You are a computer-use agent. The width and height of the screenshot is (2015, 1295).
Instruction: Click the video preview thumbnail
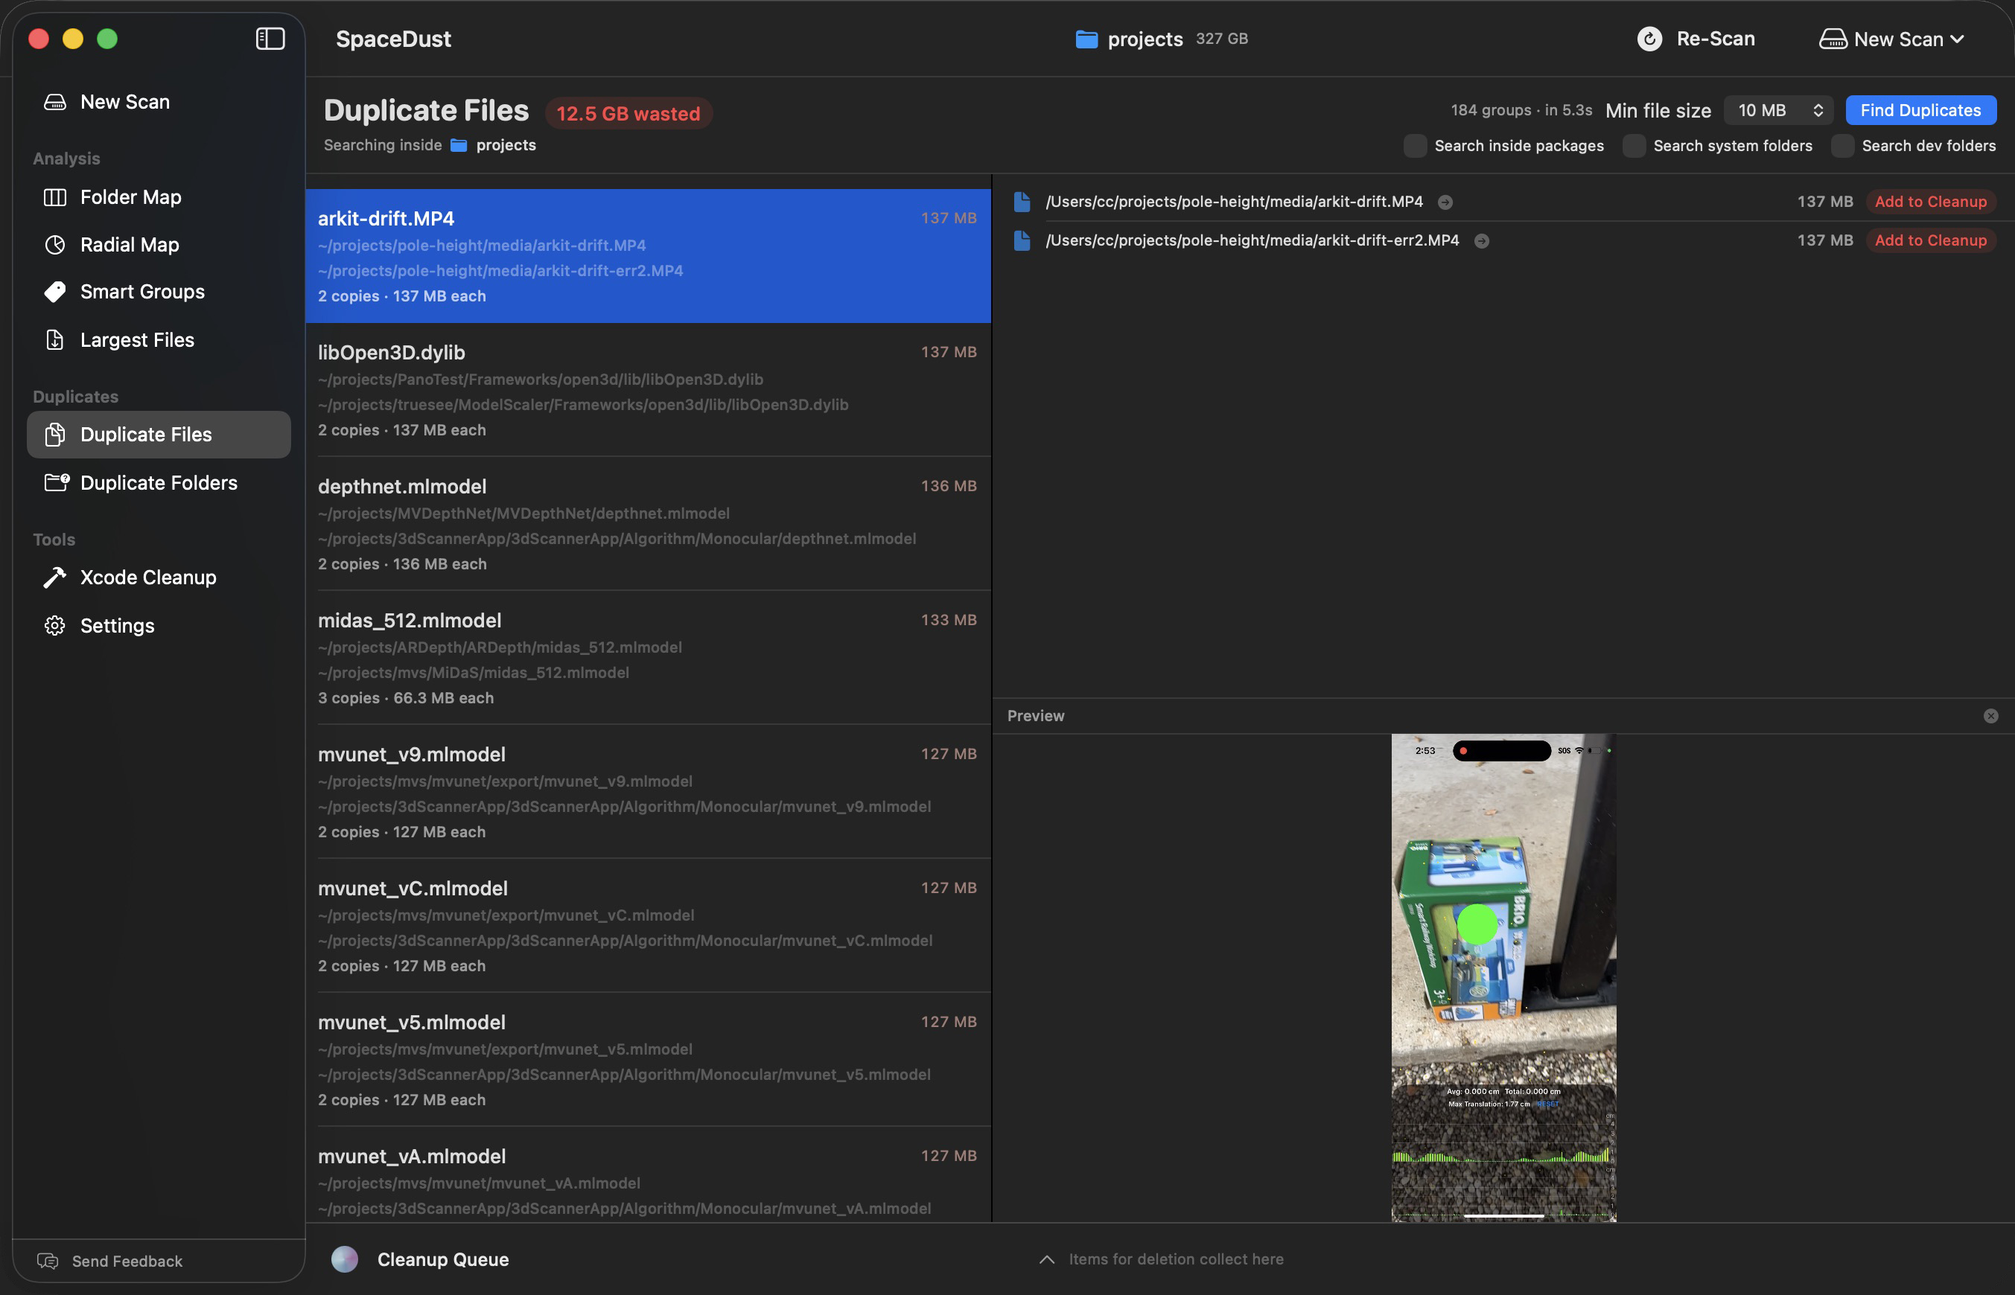1503,978
